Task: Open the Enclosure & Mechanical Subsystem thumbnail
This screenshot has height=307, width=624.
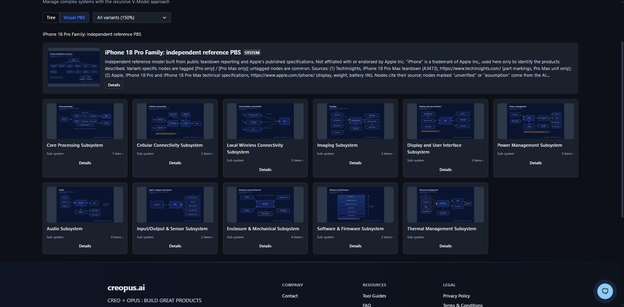Action: click(265, 204)
